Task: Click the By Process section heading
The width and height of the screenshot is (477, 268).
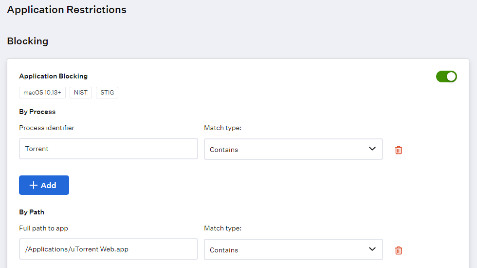Action: (37, 112)
